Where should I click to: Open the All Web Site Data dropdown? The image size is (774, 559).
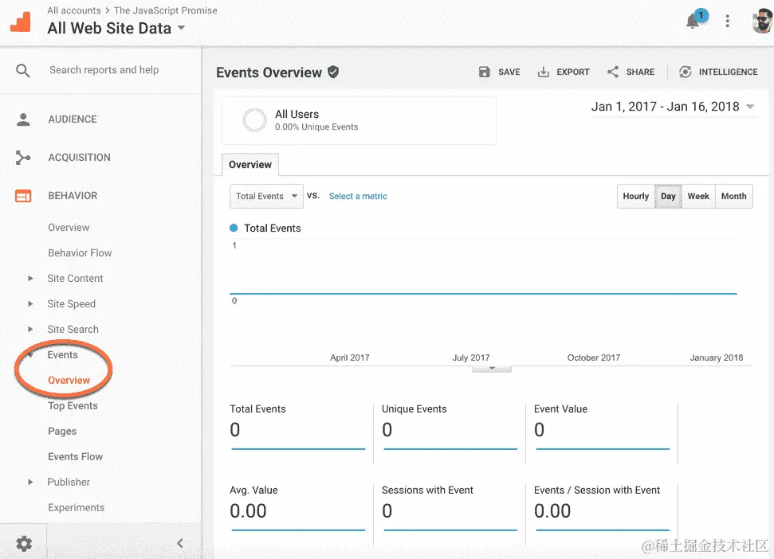coord(181,28)
